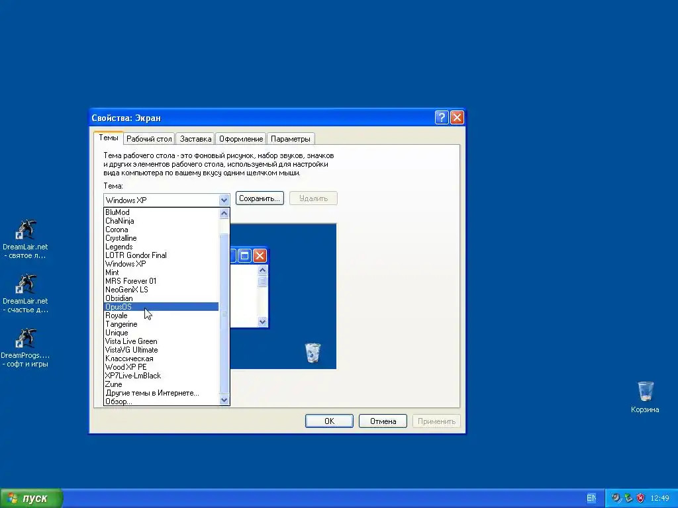Click the help question mark button
The width and height of the screenshot is (678, 508).
pos(442,118)
